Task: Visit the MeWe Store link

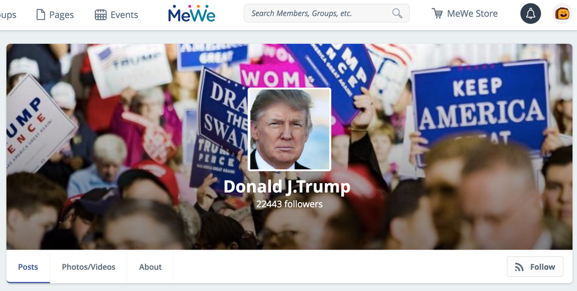Action: tap(472, 14)
